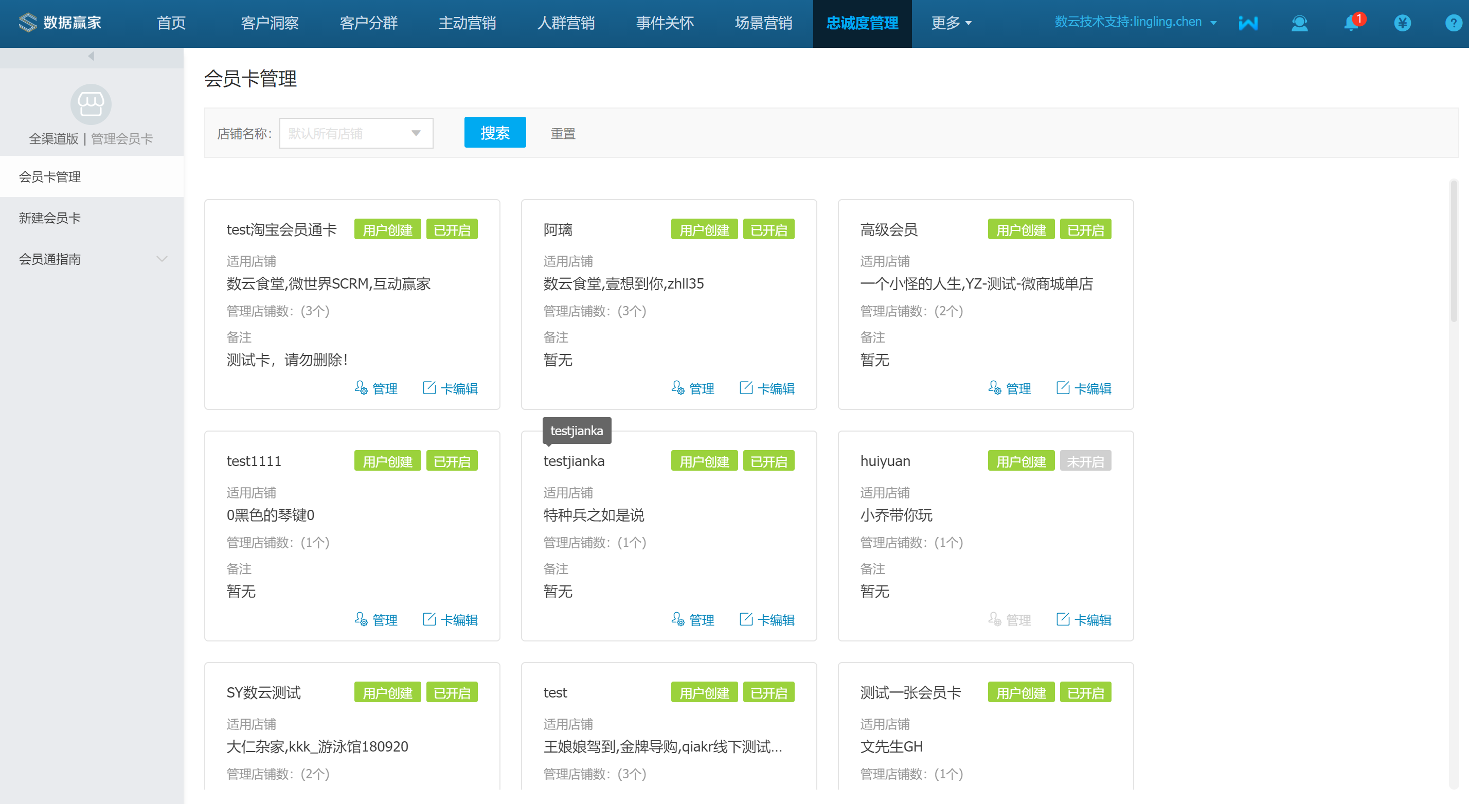Click the SY数云测试 card title
The width and height of the screenshot is (1469, 804).
(263, 692)
